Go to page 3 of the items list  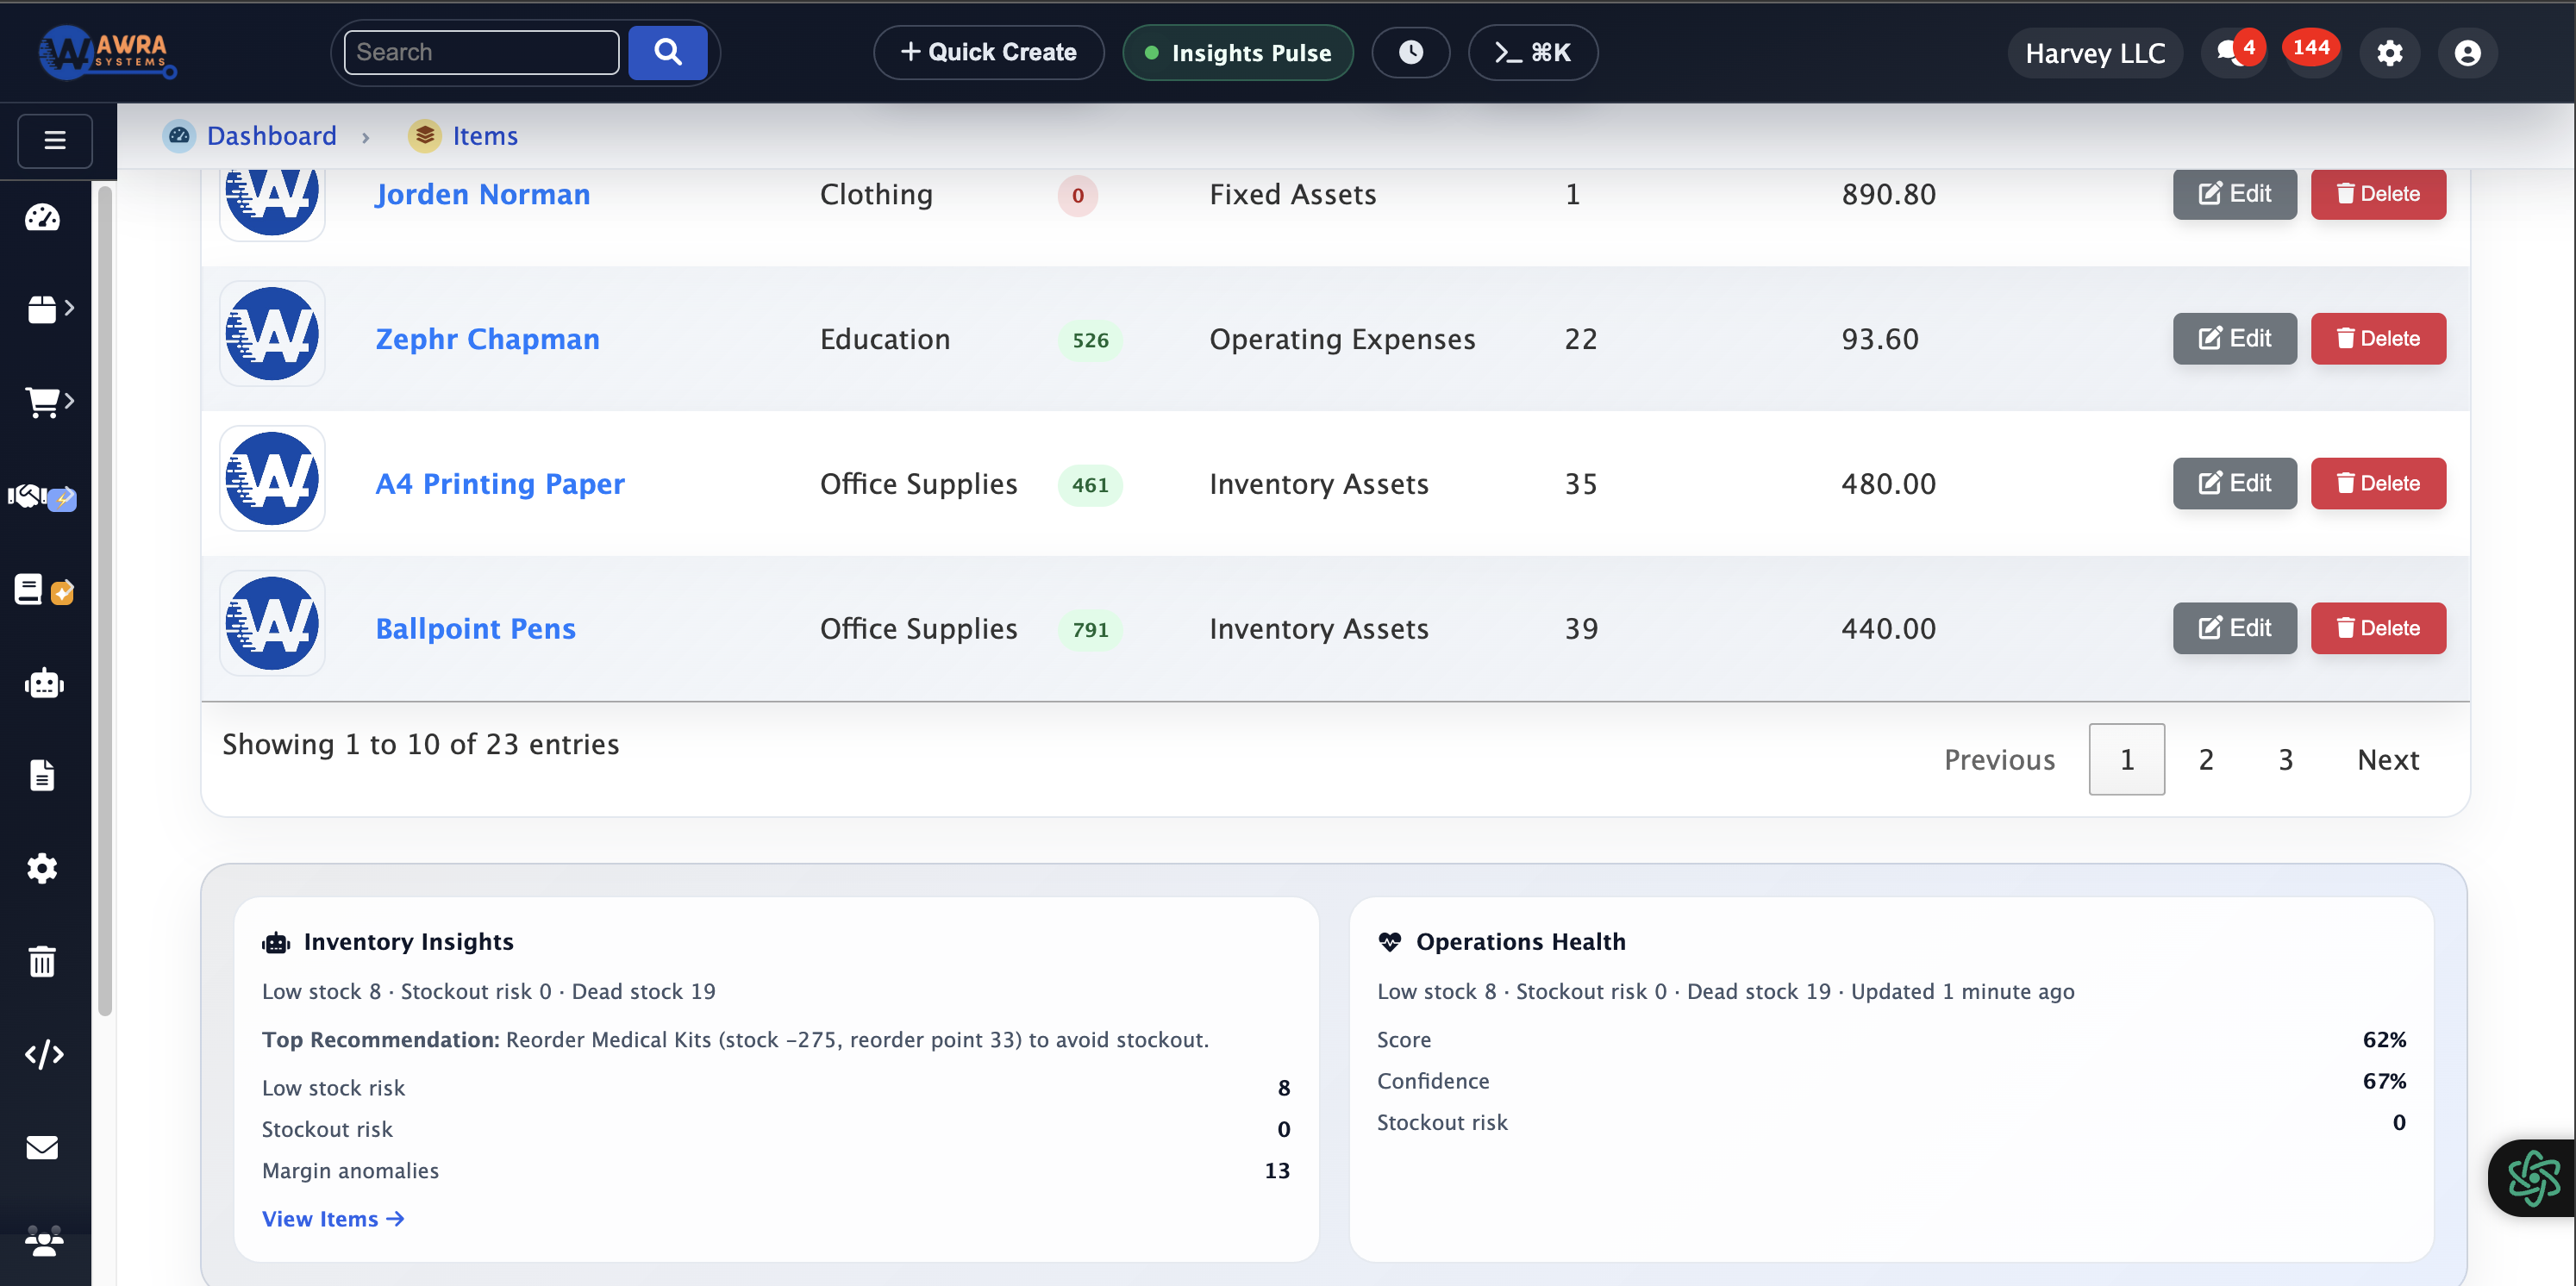point(2285,759)
